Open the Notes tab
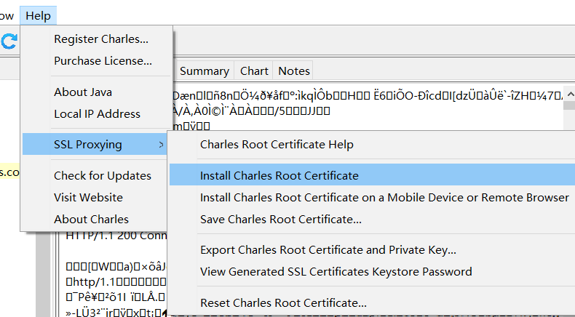The width and height of the screenshot is (575, 317). click(294, 71)
